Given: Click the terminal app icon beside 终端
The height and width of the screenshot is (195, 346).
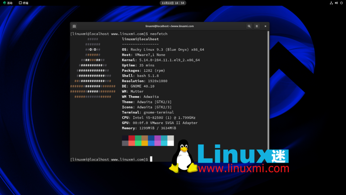Looking at the screenshot, I should [20, 3].
